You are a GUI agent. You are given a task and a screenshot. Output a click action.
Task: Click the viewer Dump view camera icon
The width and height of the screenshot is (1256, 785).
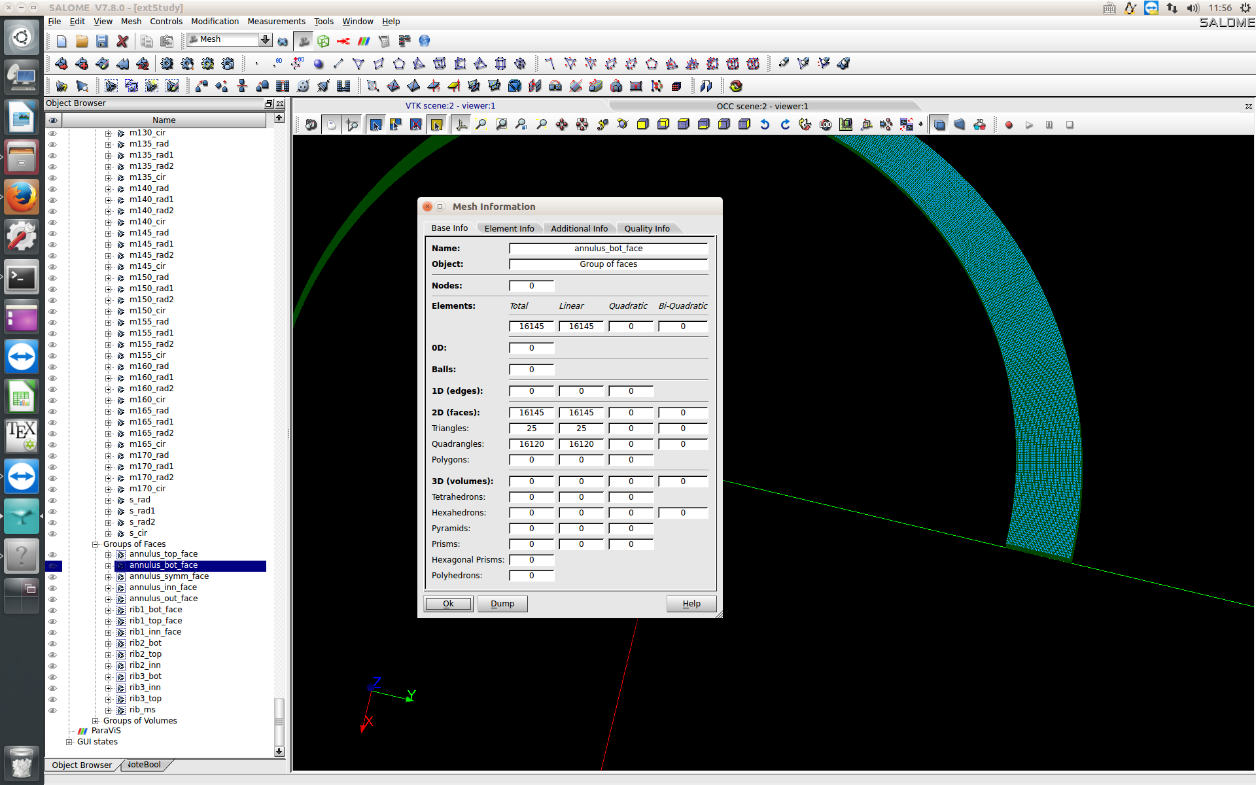(311, 125)
